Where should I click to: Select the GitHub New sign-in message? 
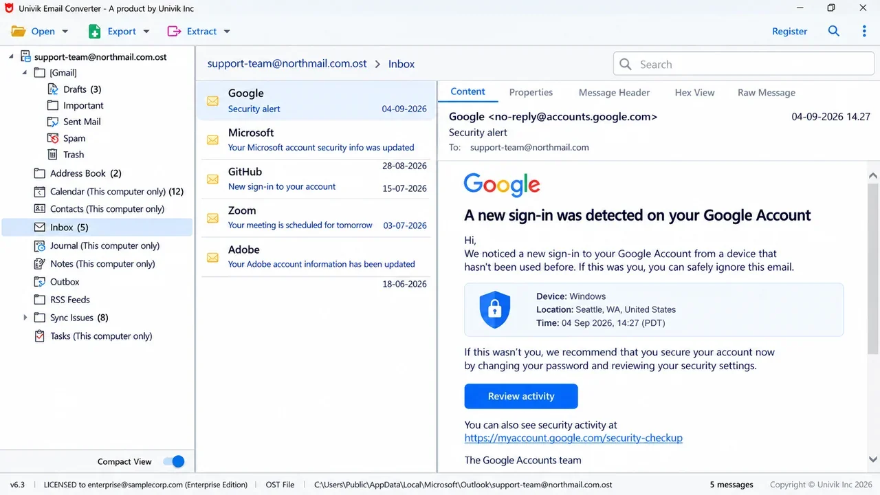(316, 179)
